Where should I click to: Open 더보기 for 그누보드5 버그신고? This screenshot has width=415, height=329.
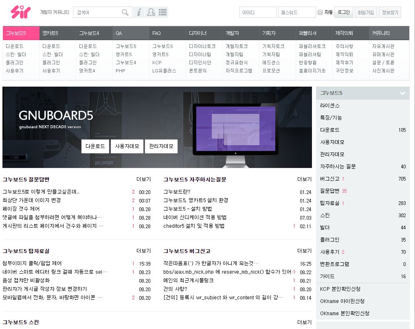(x=304, y=251)
